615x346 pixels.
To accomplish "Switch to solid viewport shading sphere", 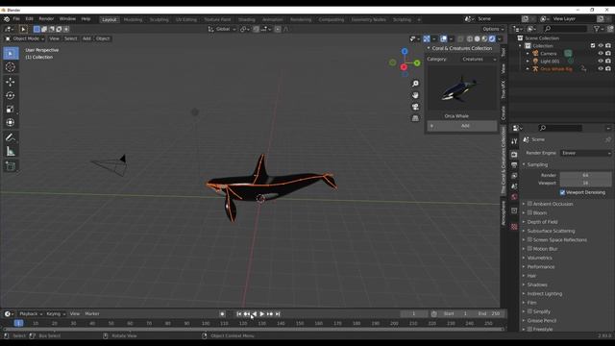I will pyautogui.click(x=477, y=38).
